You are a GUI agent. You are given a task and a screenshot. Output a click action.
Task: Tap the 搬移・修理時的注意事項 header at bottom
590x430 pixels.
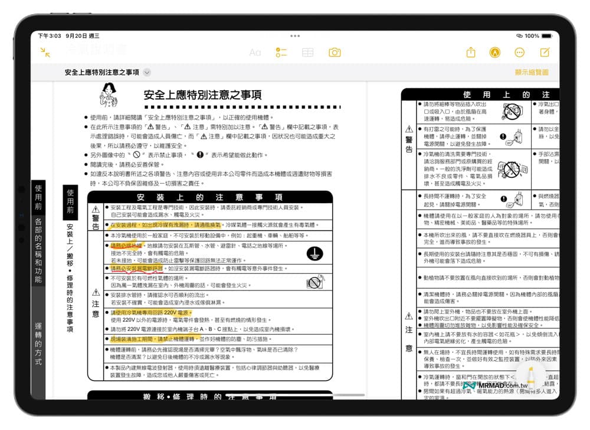click(x=210, y=396)
